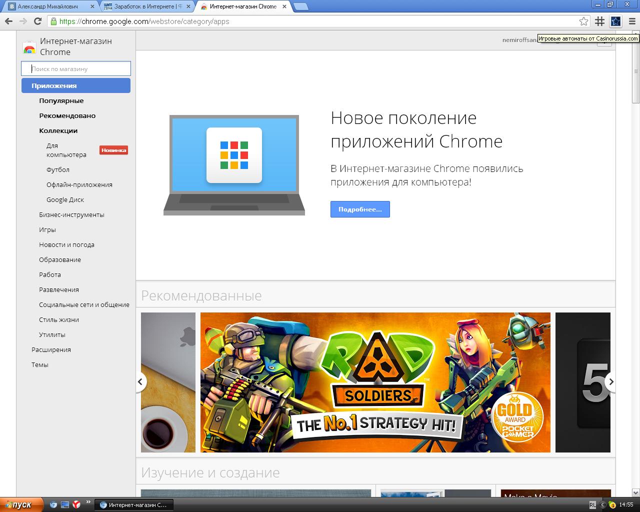Open the Темы section
The height and width of the screenshot is (512, 640).
tap(40, 364)
